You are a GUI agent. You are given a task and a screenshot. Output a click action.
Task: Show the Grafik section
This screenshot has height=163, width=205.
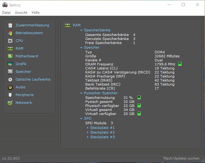pyautogui.click(x=21, y=64)
